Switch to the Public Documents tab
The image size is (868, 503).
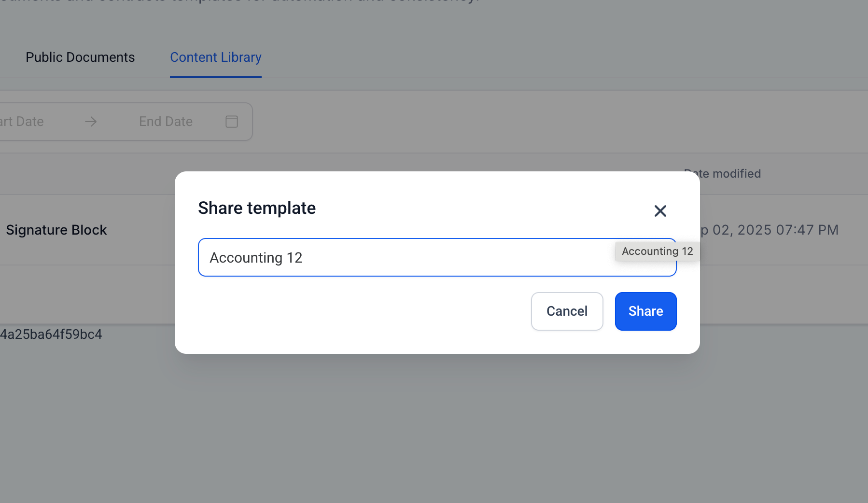pos(80,57)
